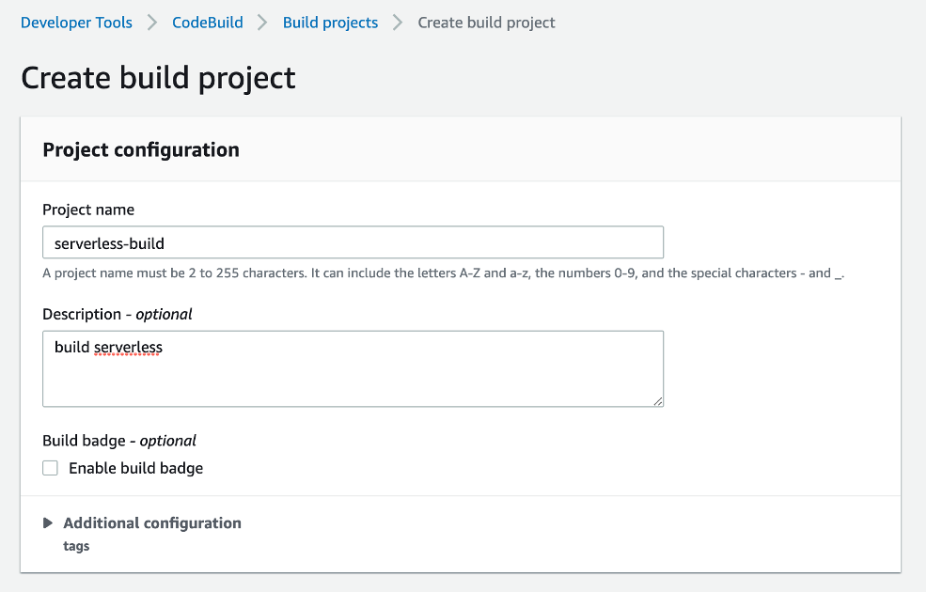Image resolution: width=927 pixels, height=592 pixels.
Task: Click the chevron after Developer Tools
Action: coord(152,23)
